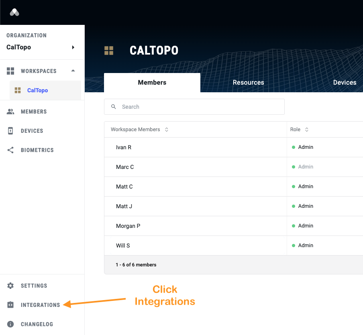Click the app logo in top bar
The height and width of the screenshot is (335, 363).
pos(14,12)
